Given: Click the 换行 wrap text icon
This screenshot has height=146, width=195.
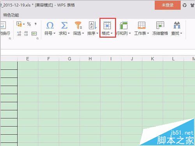Looking at the screenshot, I should 3,25.
